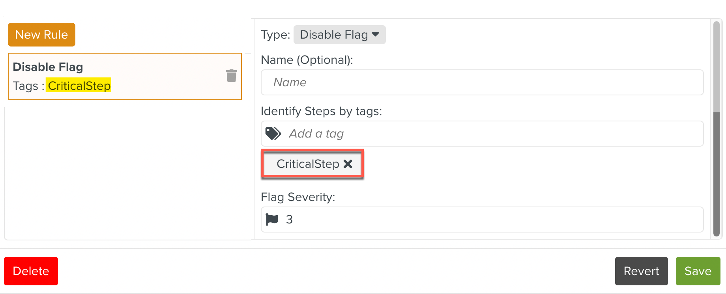
Task: Click the 'Identify Steps by tags:' label
Action: click(x=321, y=111)
